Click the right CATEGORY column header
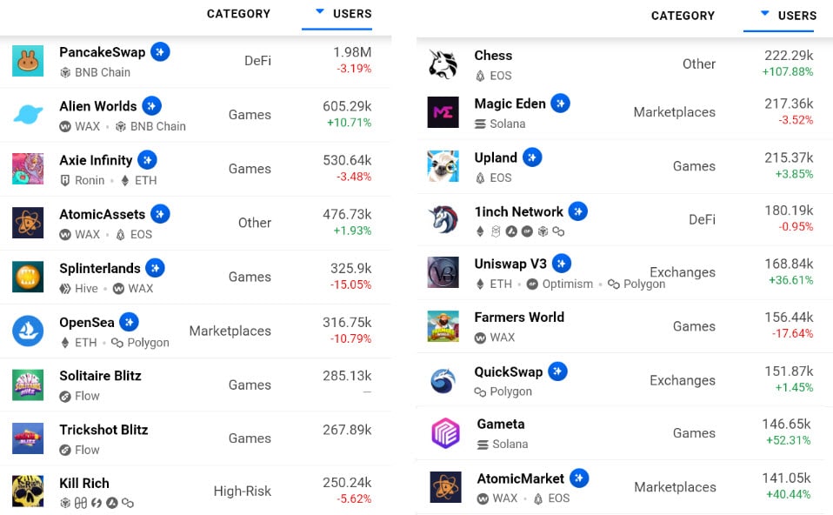The height and width of the screenshot is (515, 833). (683, 16)
